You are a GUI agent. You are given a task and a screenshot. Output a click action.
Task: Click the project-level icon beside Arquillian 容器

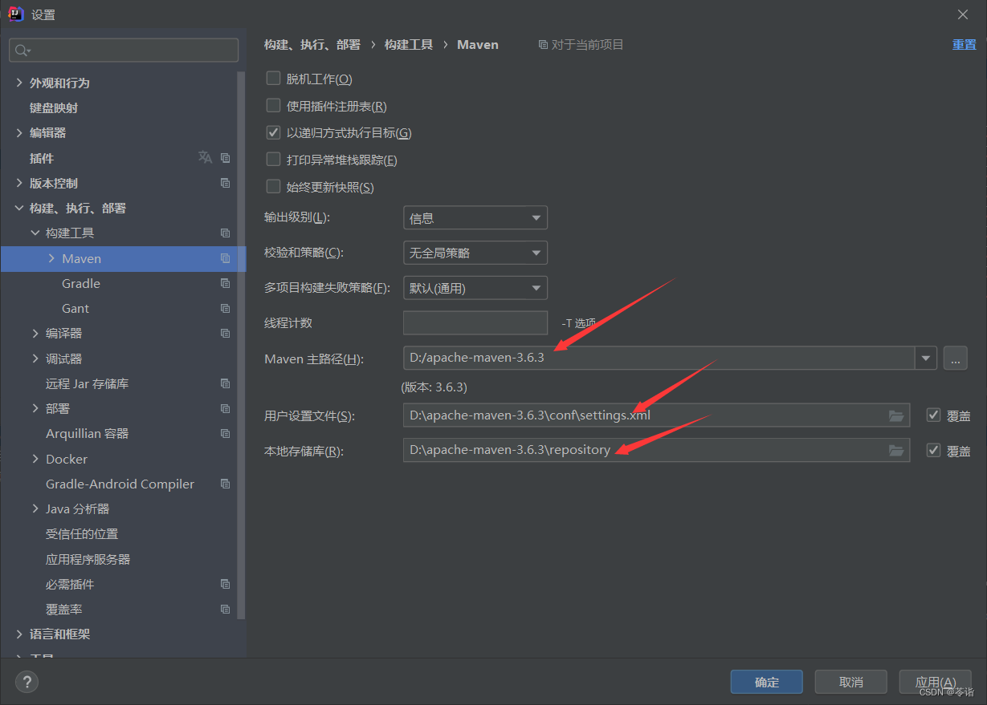click(x=225, y=433)
